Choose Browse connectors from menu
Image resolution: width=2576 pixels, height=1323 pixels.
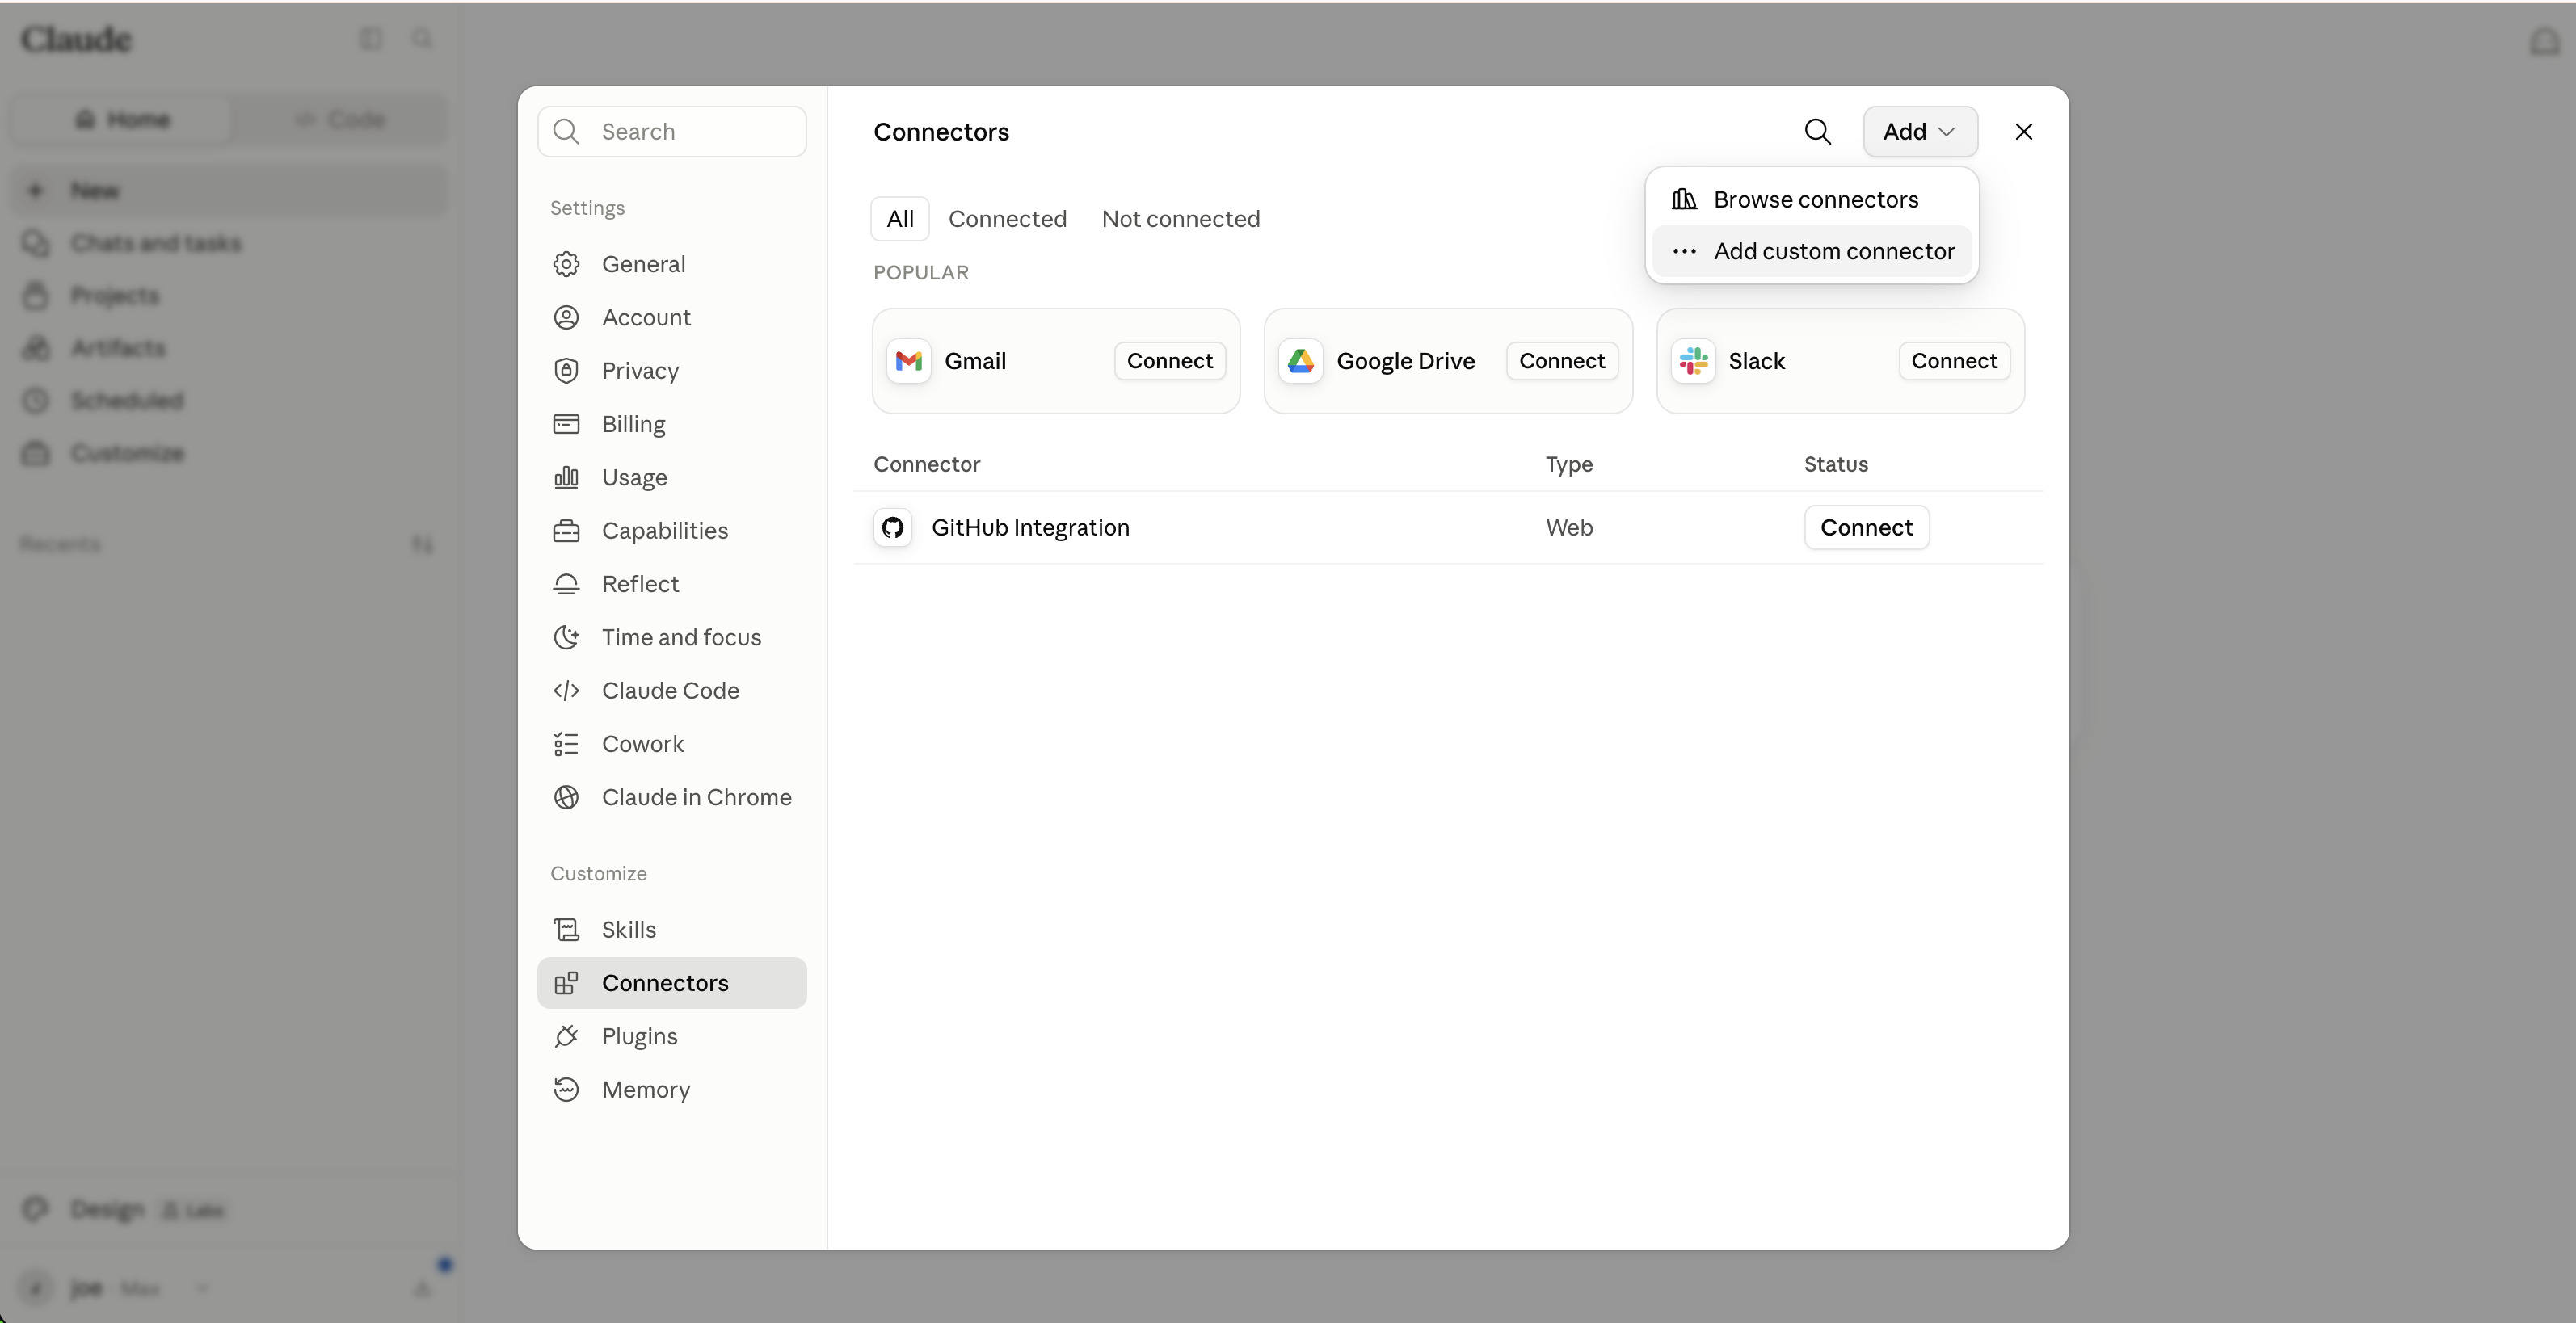click(x=1811, y=199)
